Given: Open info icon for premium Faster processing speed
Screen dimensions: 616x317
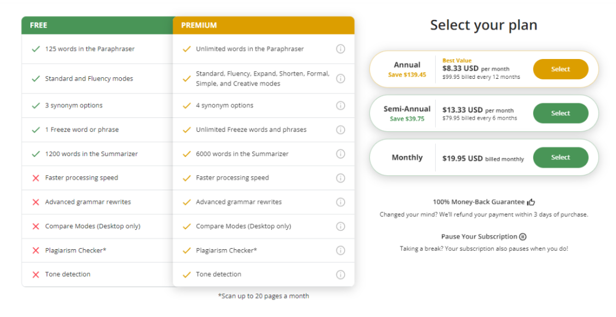Looking at the screenshot, I should (340, 178).
